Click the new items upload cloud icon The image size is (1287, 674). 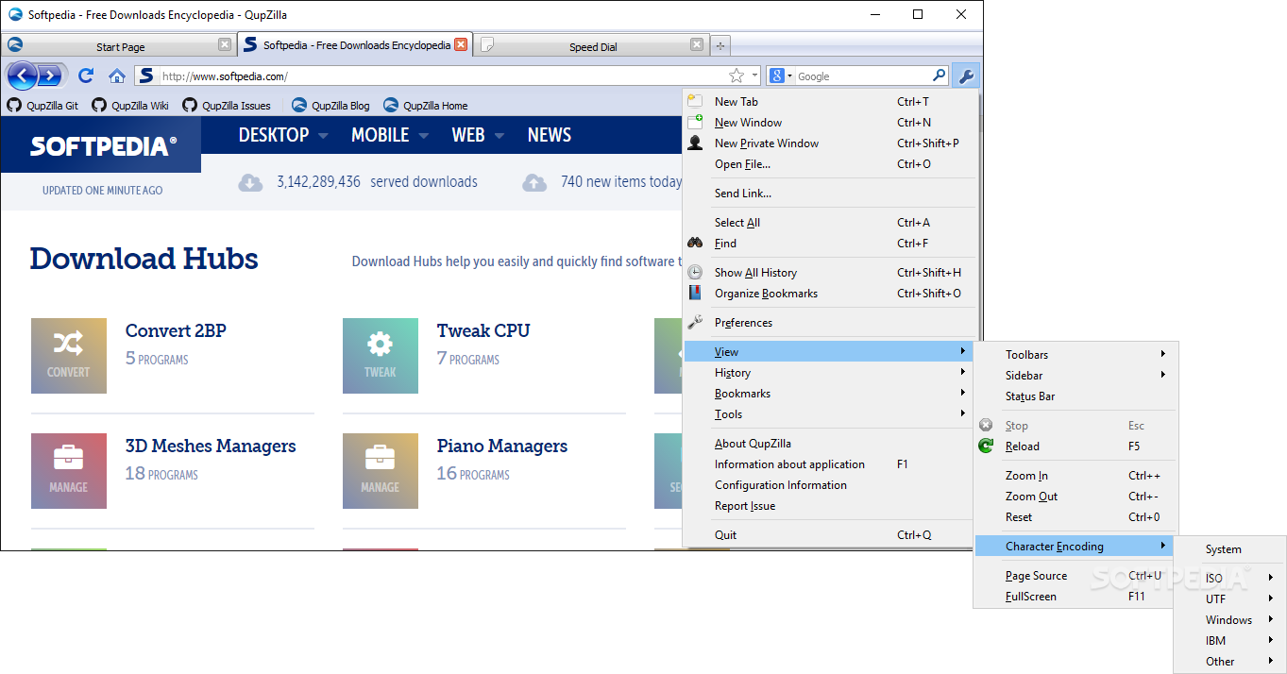[x=534, y=182]
